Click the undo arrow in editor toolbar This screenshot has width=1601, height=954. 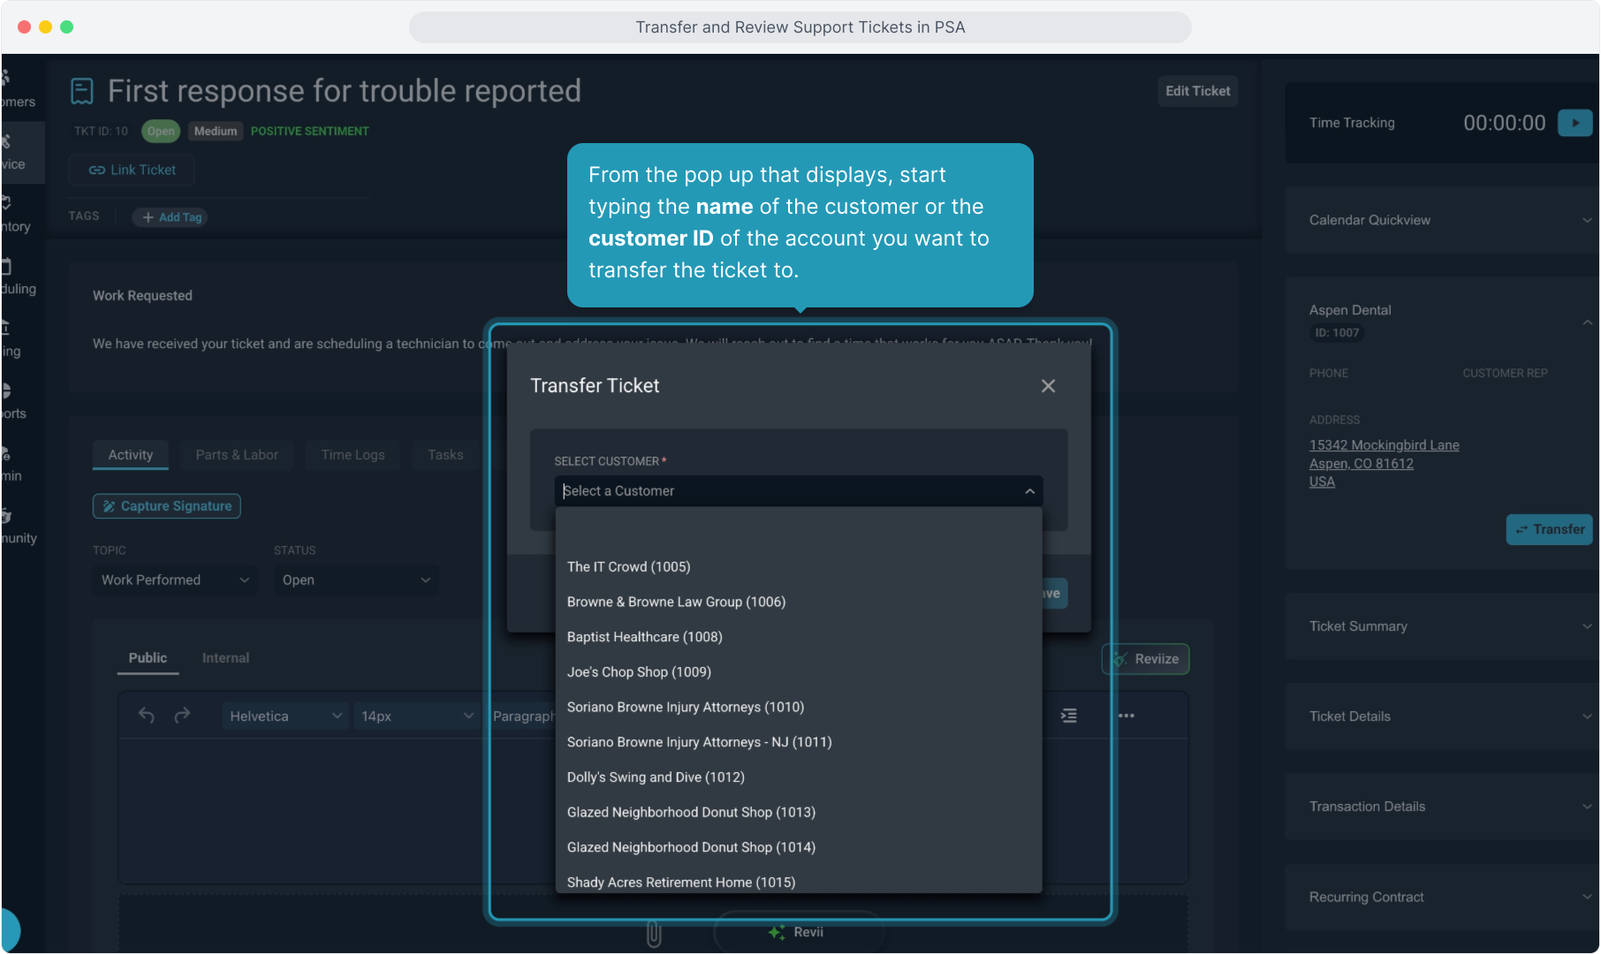click(147, 715)
